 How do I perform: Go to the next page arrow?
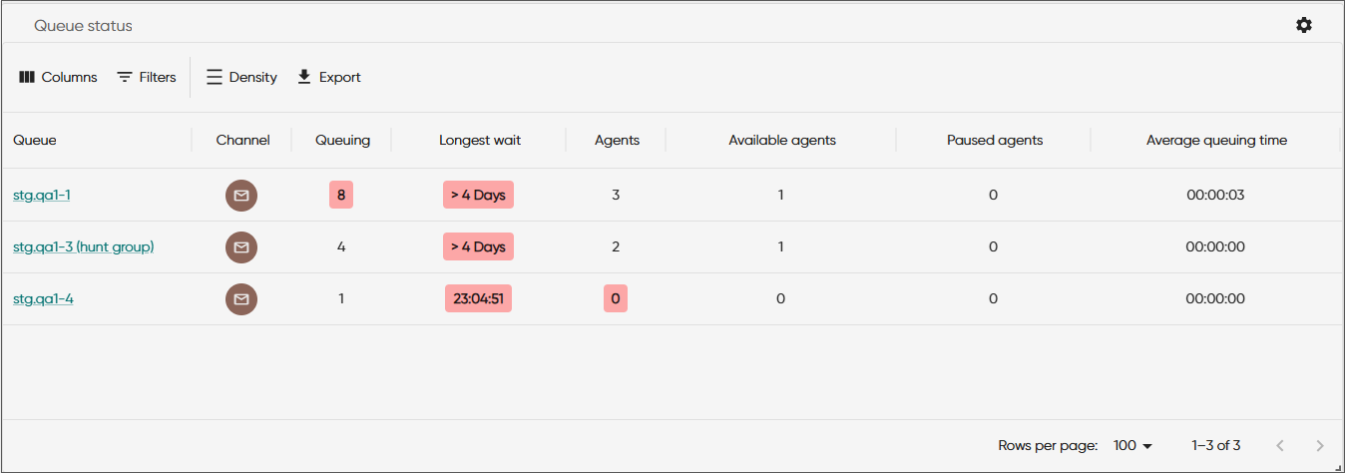pyautogui.click(x=1320, y=446)
